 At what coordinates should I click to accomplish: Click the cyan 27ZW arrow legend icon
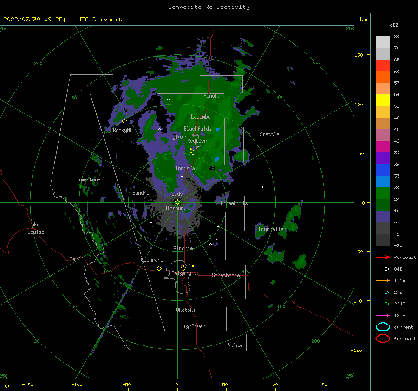pos(383,292)
